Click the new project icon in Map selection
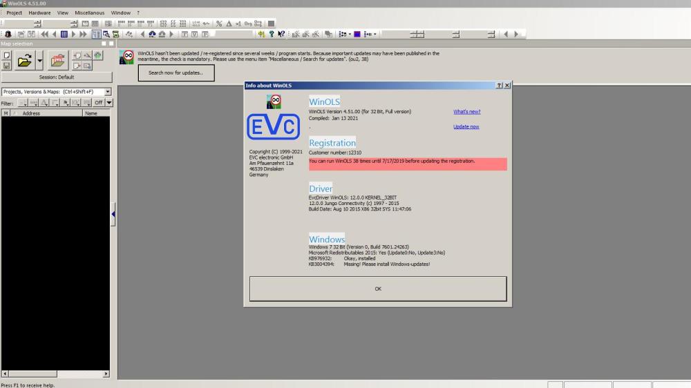This screenshot has width=691, height=388. click(x=7, y=55)
